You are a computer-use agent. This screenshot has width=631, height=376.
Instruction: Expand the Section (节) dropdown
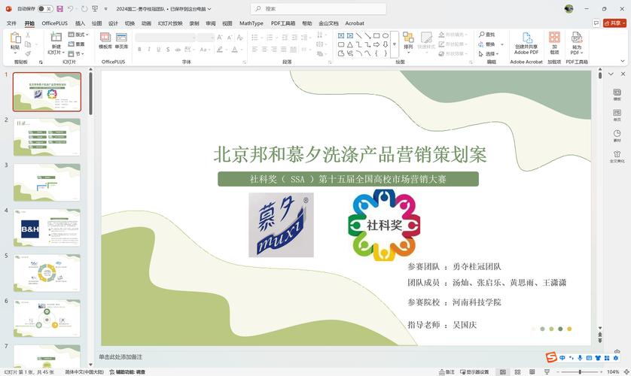point(76,53)
